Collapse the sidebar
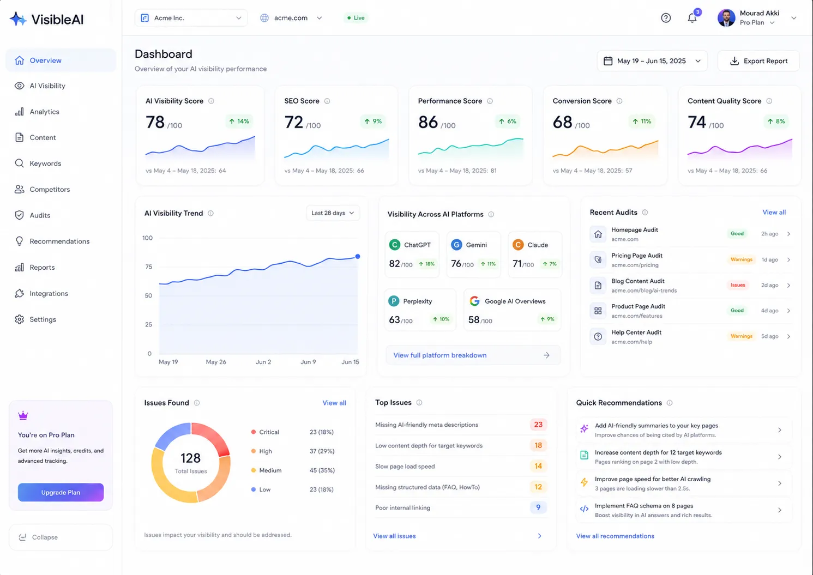The width and height of the screenshot is (813, 575). 61,537
